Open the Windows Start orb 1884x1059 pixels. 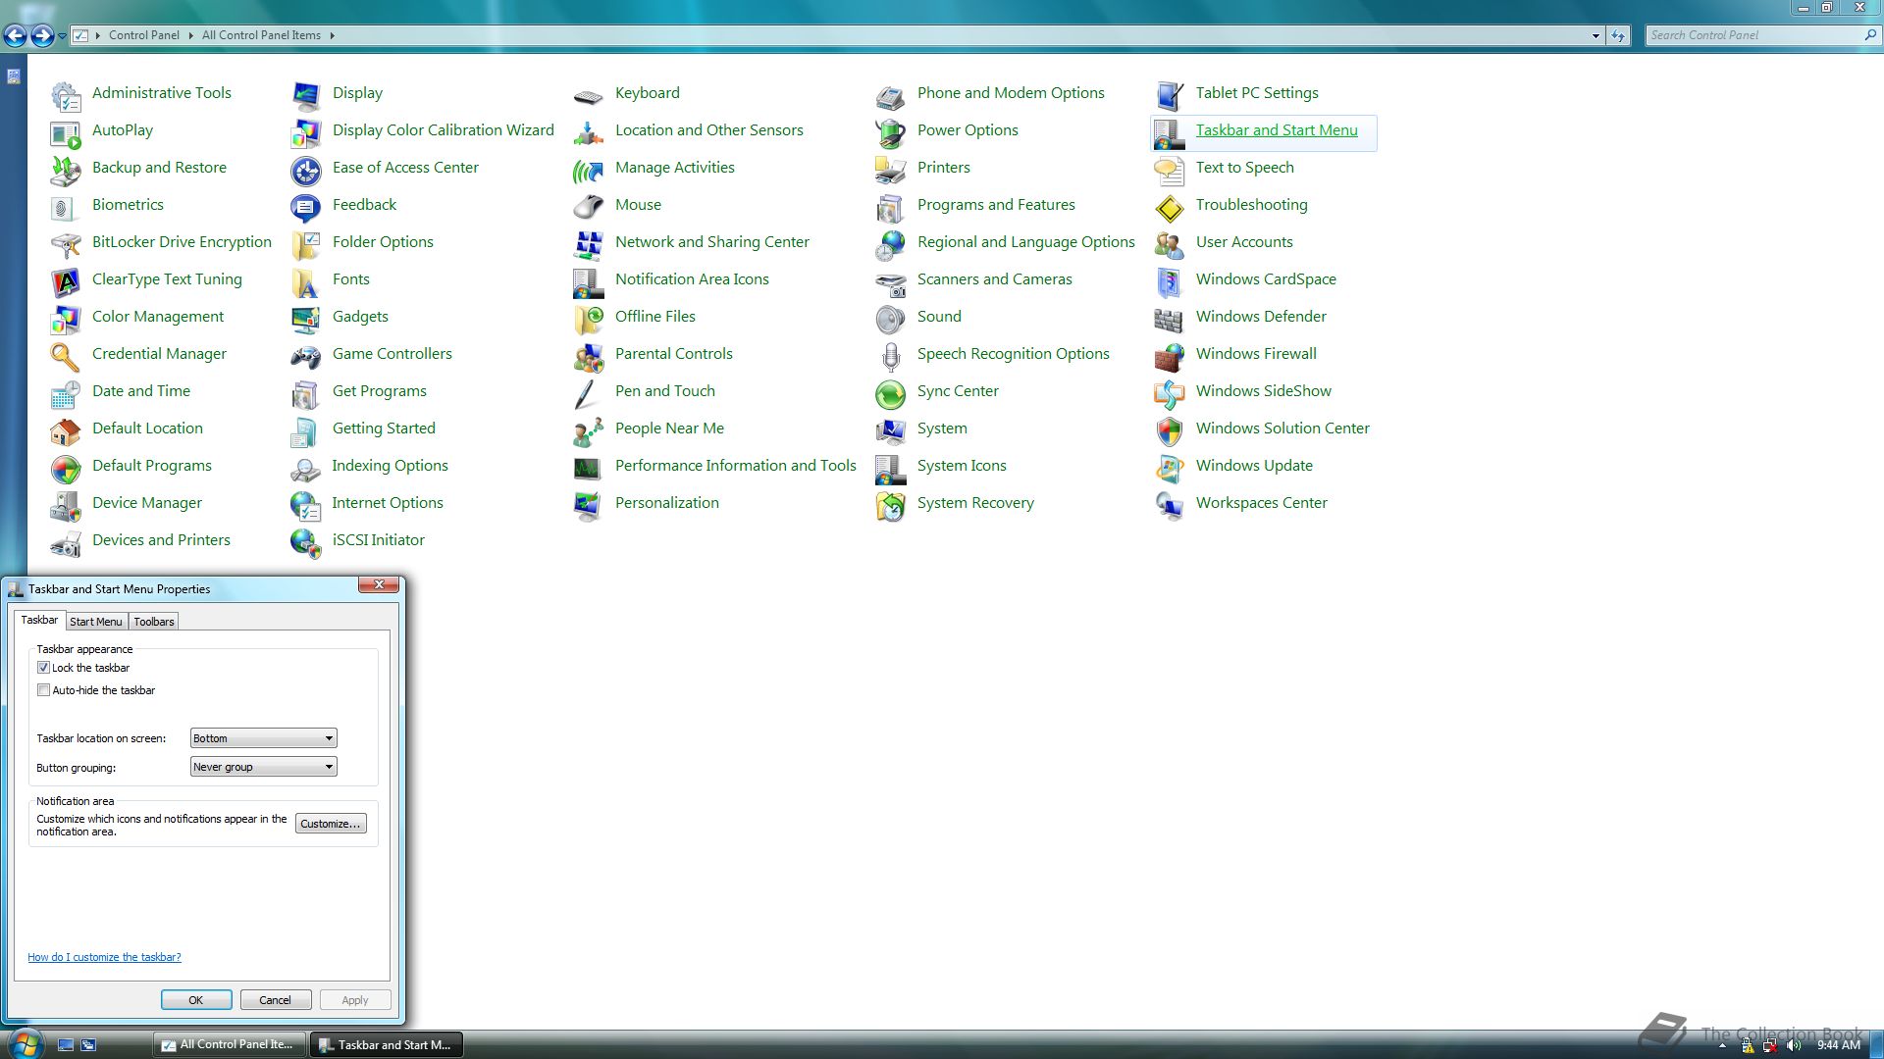(26, 1043)
